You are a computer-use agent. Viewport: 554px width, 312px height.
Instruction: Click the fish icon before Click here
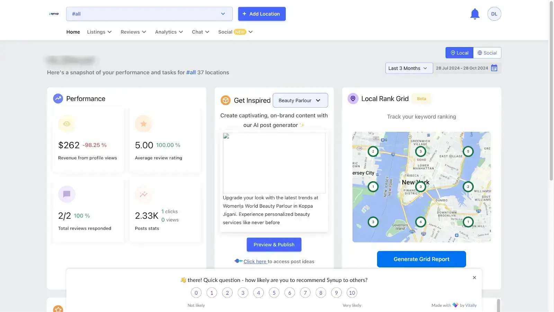(x=238, y=261)
